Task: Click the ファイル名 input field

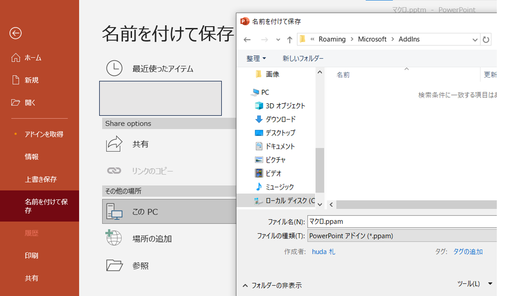Action: click(402, 221)
